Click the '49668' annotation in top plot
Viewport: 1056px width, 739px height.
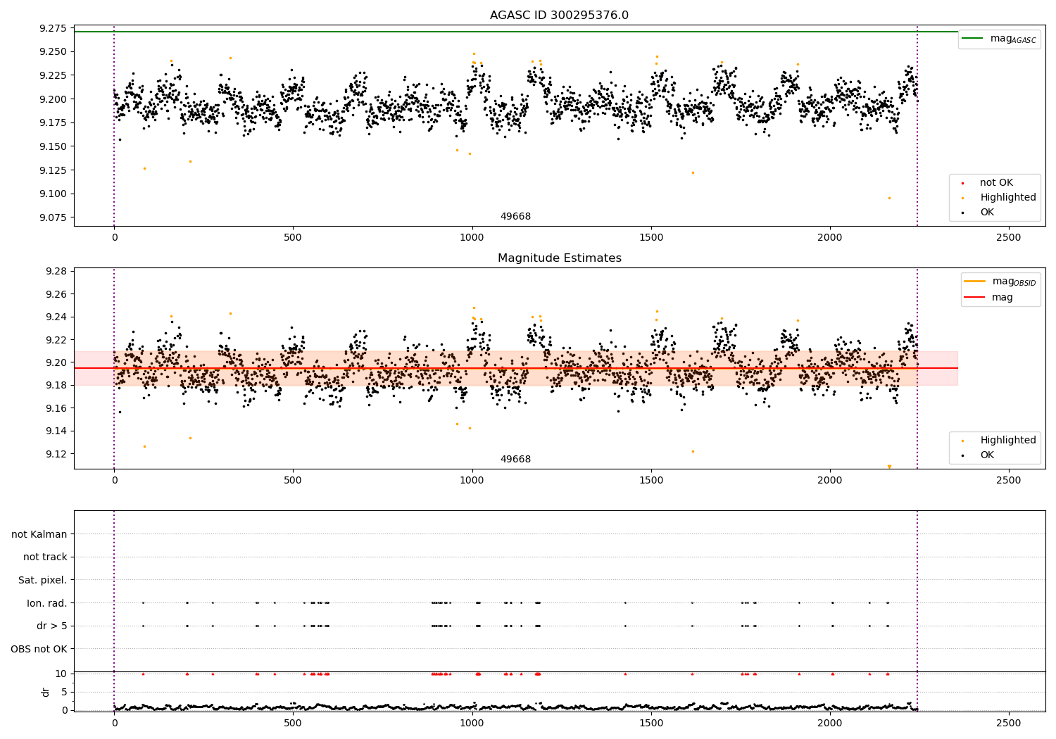point(515,217)
